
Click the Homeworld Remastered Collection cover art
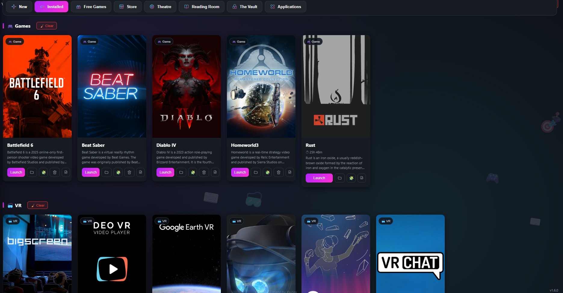261,86
